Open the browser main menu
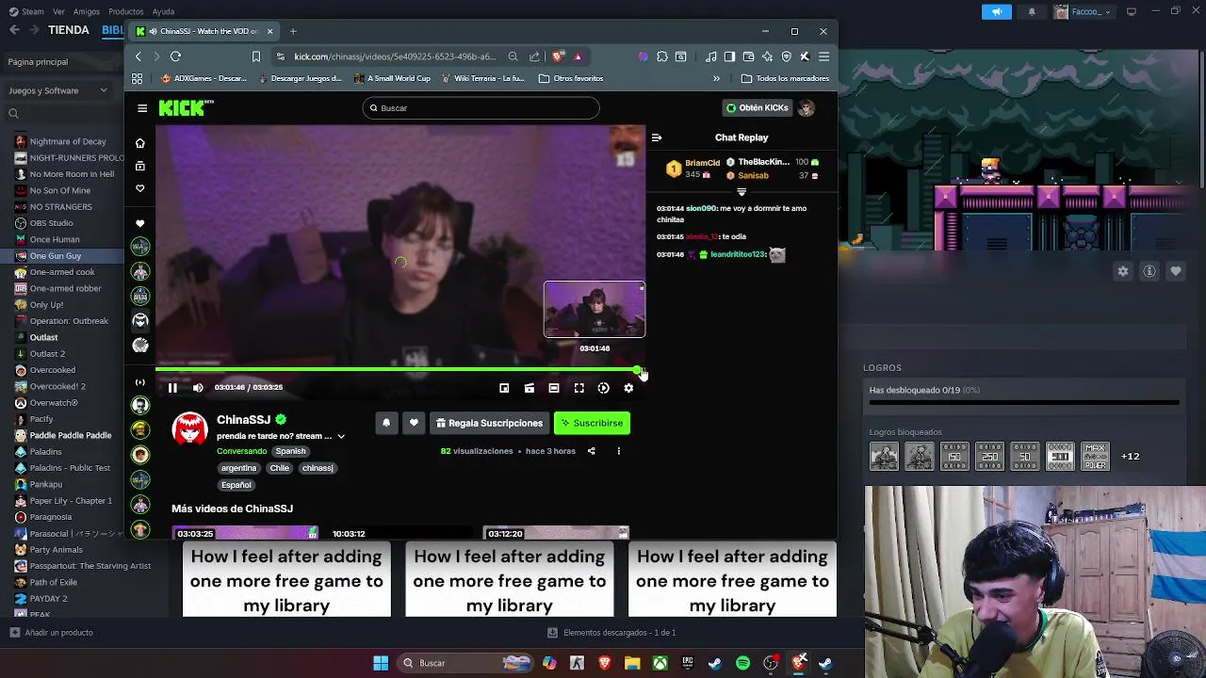This screenshot has height=678, width=1206. point(823,56)
